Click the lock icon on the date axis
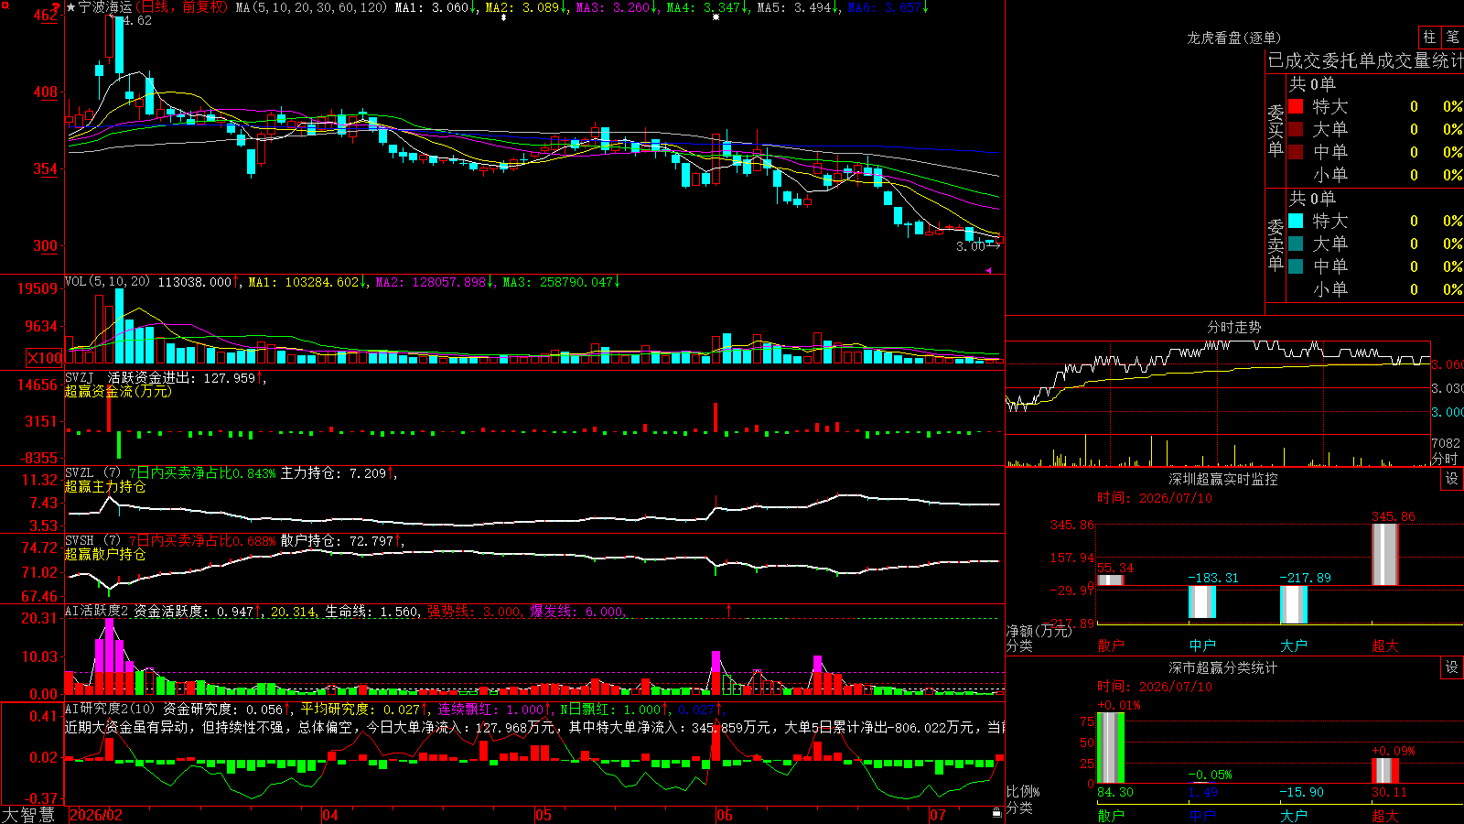The height and width of the screenshot is (824, 1464). 996,813
